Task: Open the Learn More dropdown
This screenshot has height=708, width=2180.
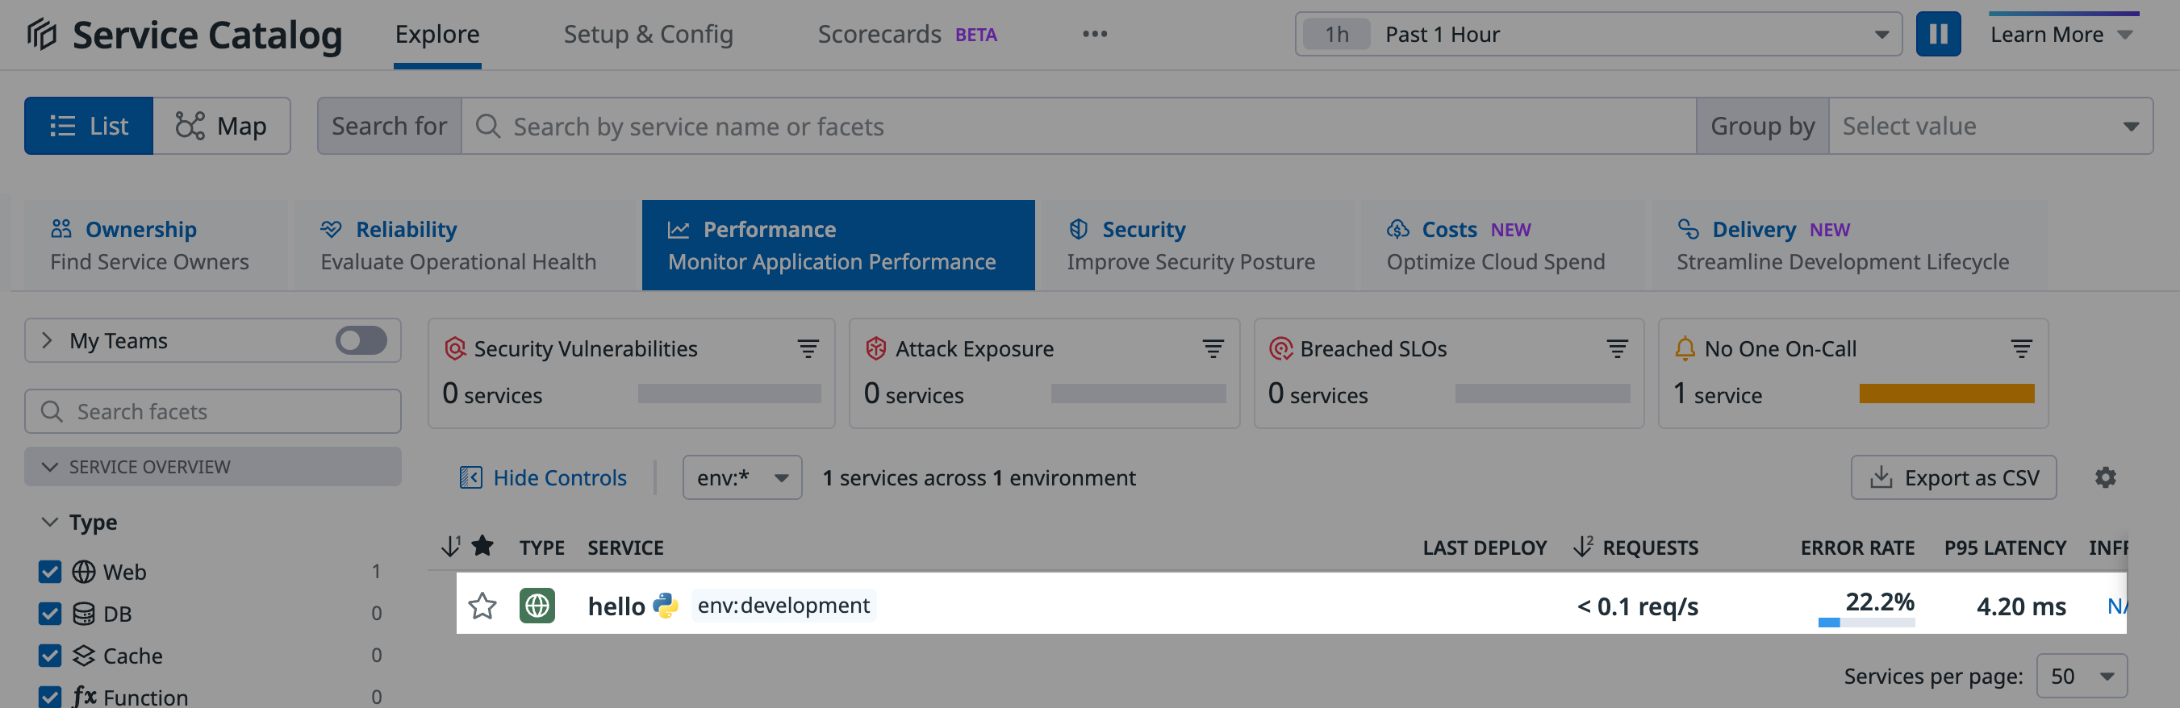Action: point(2061,35)
